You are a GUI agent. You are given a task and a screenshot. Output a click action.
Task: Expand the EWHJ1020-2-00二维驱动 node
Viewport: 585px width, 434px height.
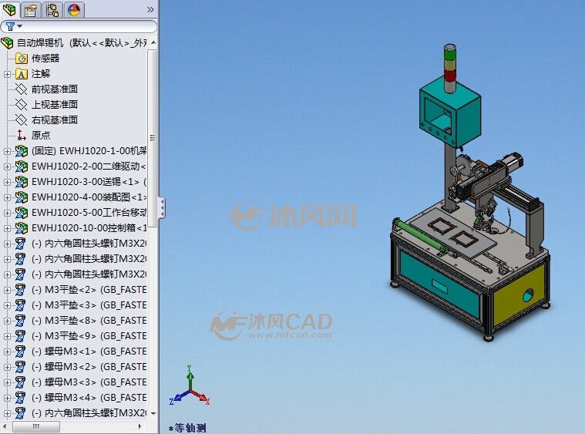pyautogui.click(x=7, y=167)
